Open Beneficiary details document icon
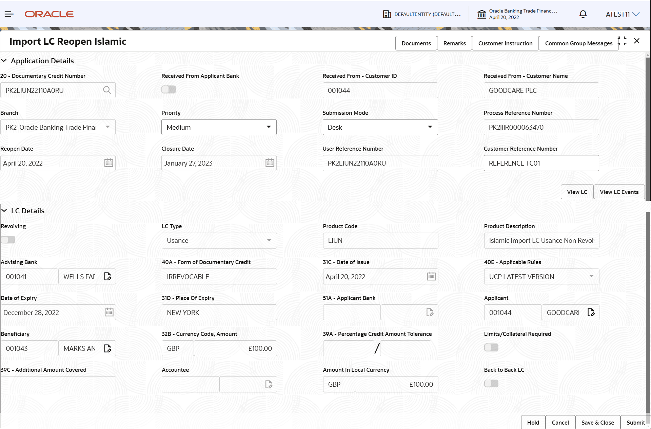 coord(107,348)
